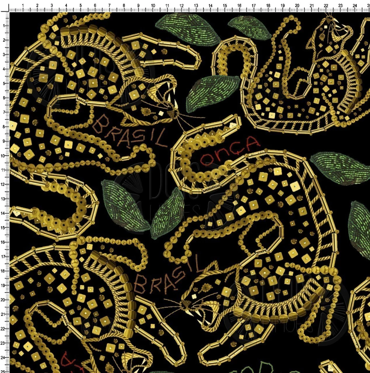Click number 12 on the top ruler
Image resolution: width=370 pixels, height=373 pixels.
(x=181, y=5)
